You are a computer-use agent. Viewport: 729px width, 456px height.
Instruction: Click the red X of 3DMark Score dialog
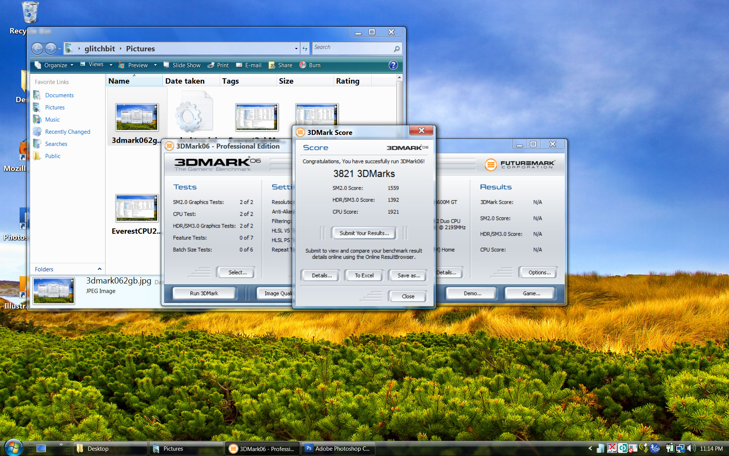[x=421, y=131]
